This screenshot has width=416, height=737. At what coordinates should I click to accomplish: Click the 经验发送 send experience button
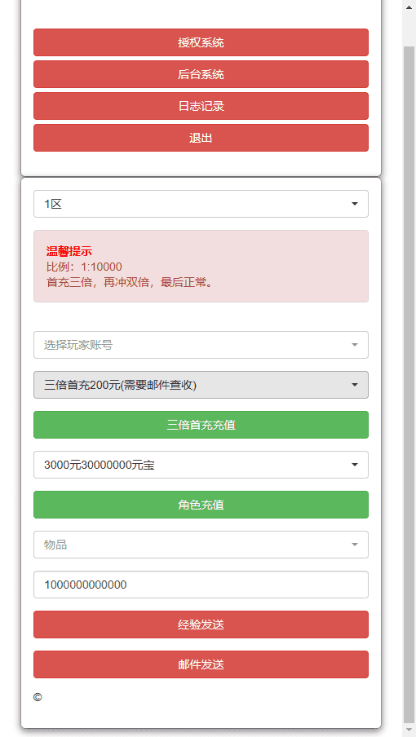[201, 624]
